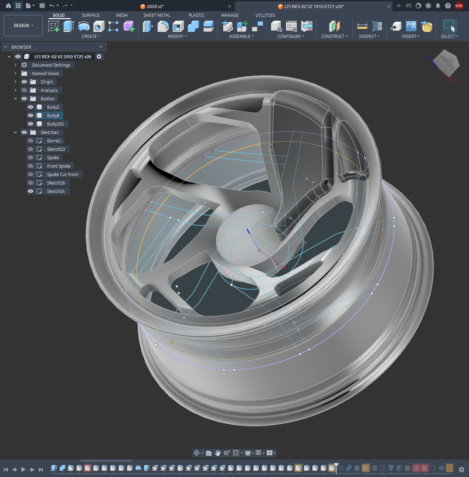Select the Rectangular Pattern tool
Viewport: 469px width, 477px height.
(113, 26)
